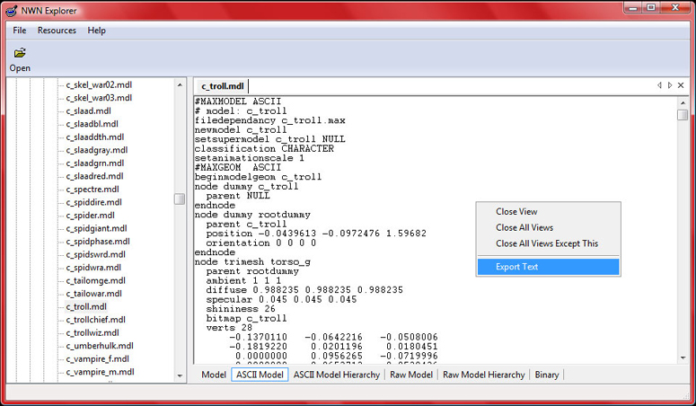Open the Help menu
The height and width of the screenshot is (406, 696).
point(96,31)
